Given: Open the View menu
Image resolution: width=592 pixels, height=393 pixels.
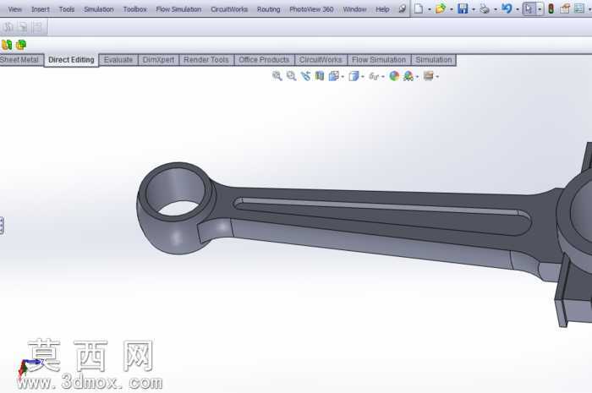Looking at the screenshot, I should (x=14, y=9).
